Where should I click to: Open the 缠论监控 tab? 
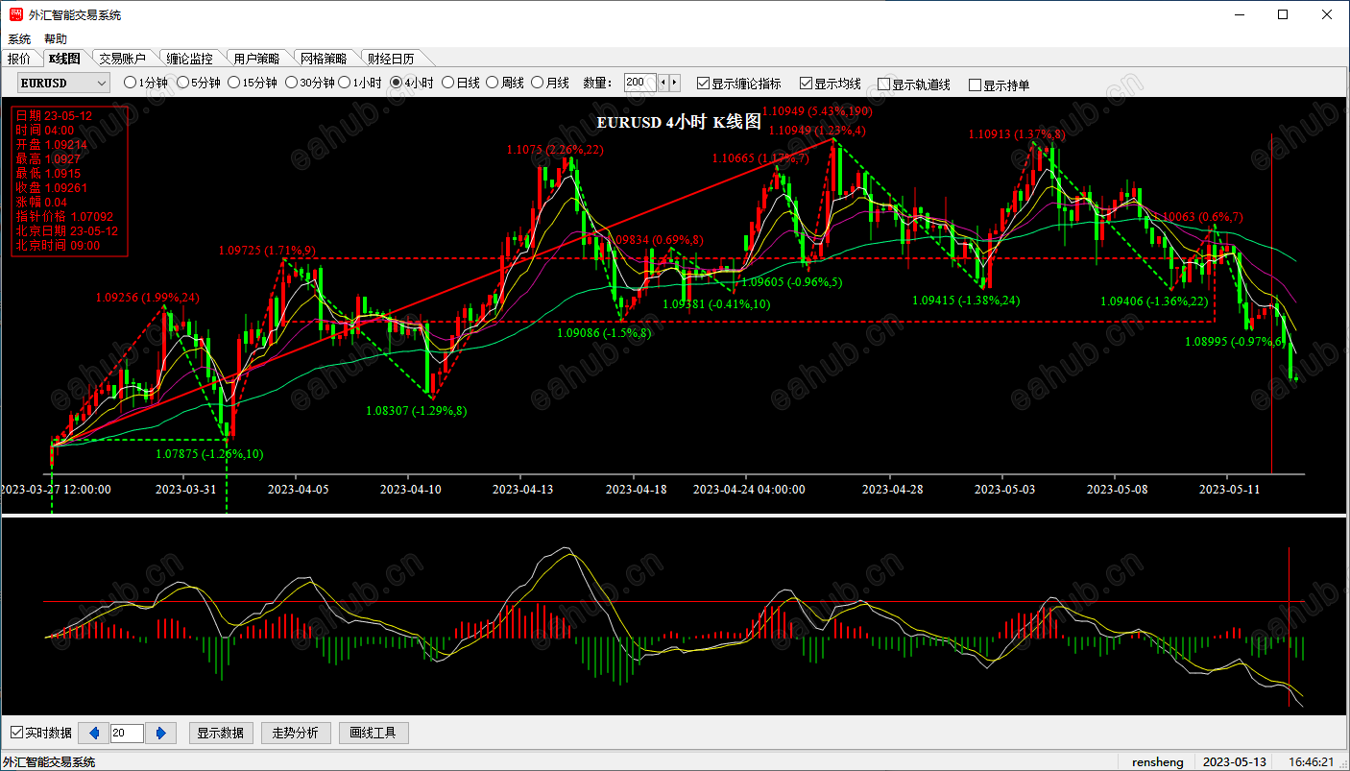point(189,59)
